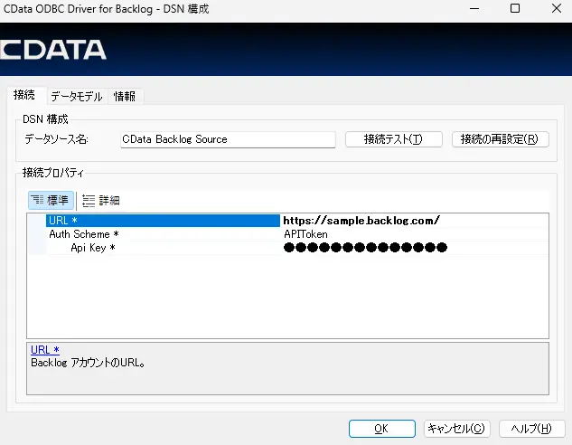Click the CDATA logo in banner
The width and height of the screenshot is (572, 445).
click(53, 50)
